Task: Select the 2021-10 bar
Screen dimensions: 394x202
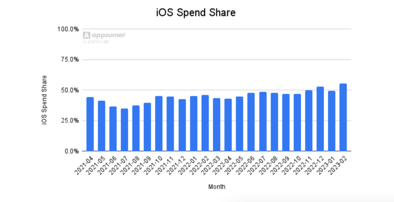Action: [x=159, y=124]
